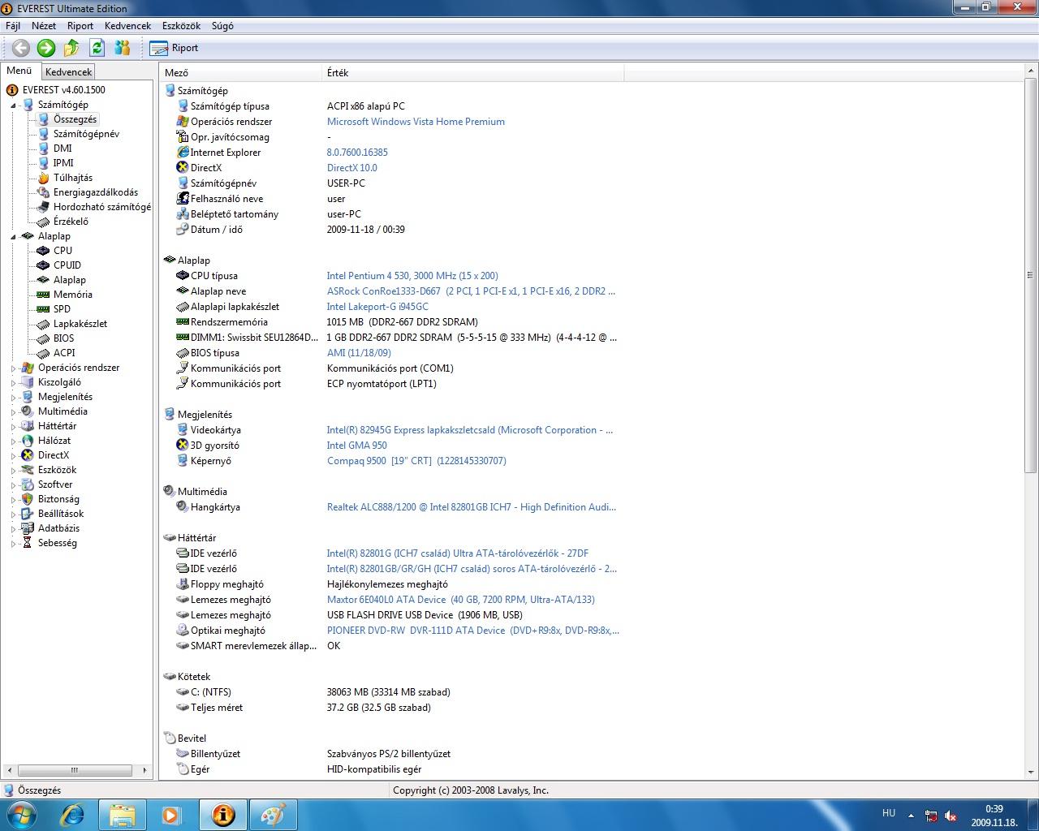1039x831 pixels.
Task: Expand the Hálózat tree node
Action: [13, 441]
